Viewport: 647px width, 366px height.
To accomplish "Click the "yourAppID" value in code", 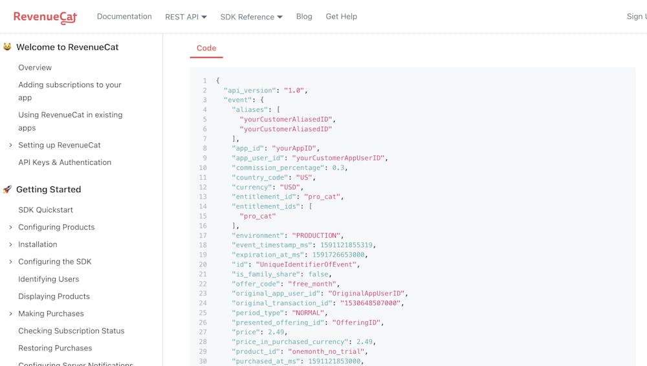I will click(294, 148).
